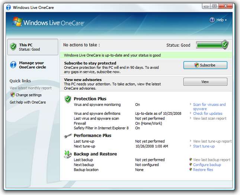Click 'View new advisories' heading

[83, 79]
